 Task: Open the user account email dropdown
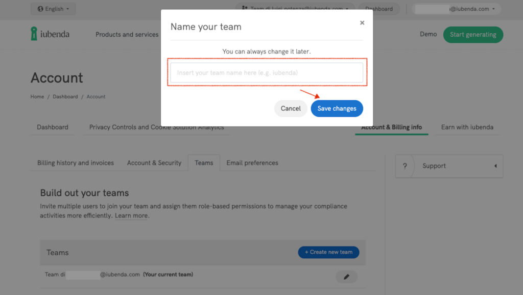click(456, 9)
